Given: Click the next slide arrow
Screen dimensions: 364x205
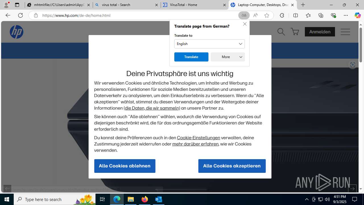Looking at the screenshot, I should click(352, 188).
